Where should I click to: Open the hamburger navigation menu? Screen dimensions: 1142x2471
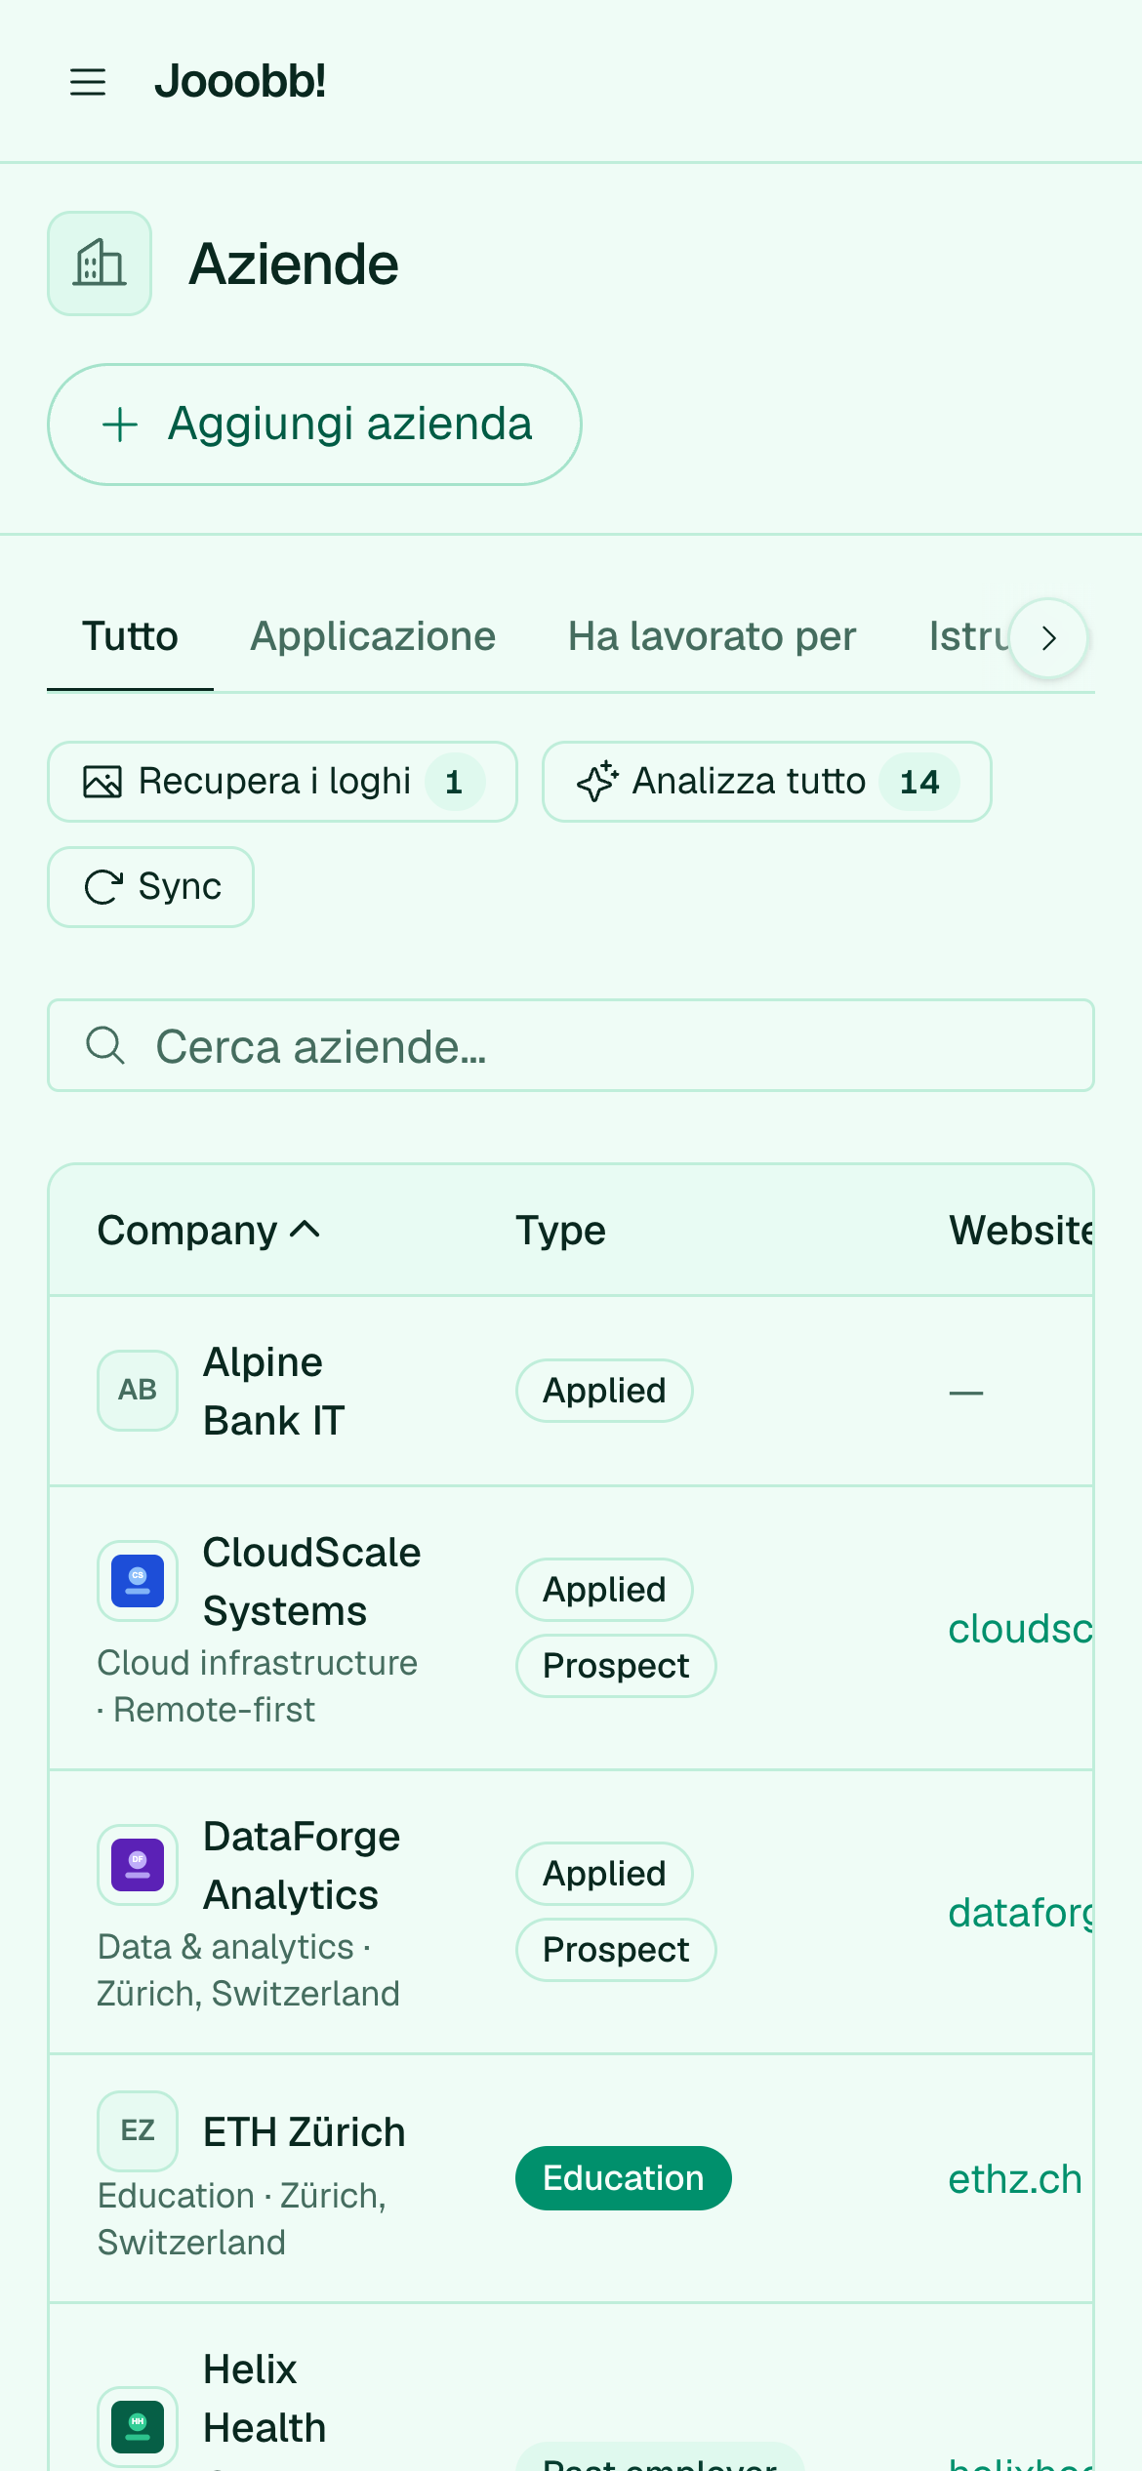tap(88, 82)
